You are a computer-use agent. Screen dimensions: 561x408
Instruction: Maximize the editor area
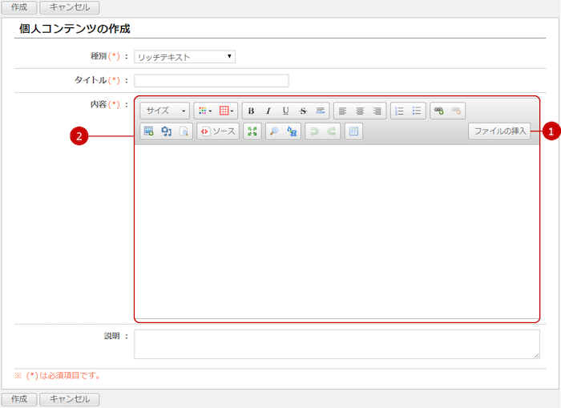click(x=252, y=131)
